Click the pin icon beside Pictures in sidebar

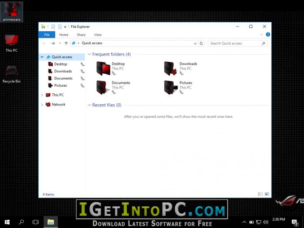[x=83, y=86]
